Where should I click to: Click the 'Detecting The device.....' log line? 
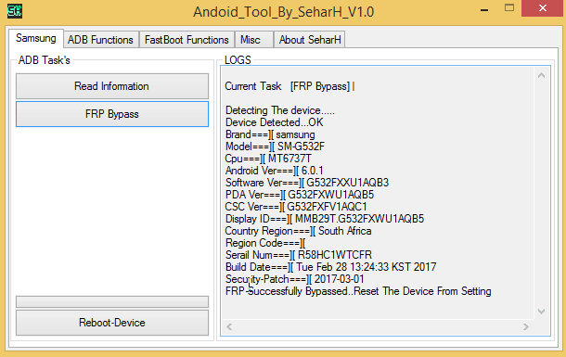[x=279, y=110]
